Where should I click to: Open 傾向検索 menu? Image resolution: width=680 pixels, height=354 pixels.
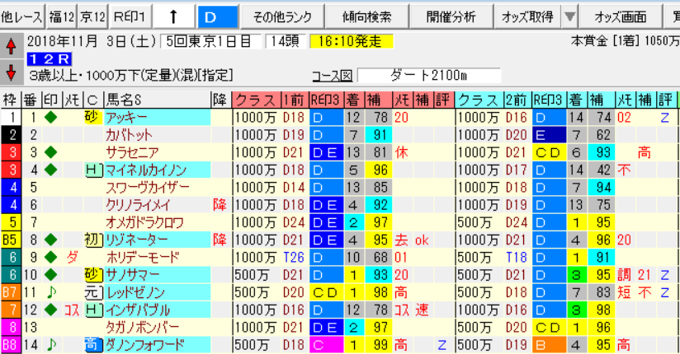[x=367, y=17]
